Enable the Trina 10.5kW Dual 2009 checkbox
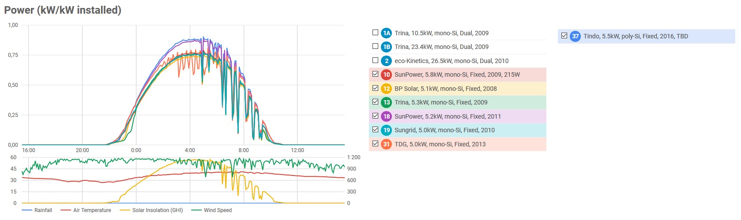741x220 pixels. (x=375, y=32)
